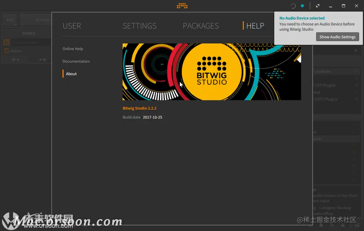Click the dotted spinner icon in the title bar

coord(293,6)
